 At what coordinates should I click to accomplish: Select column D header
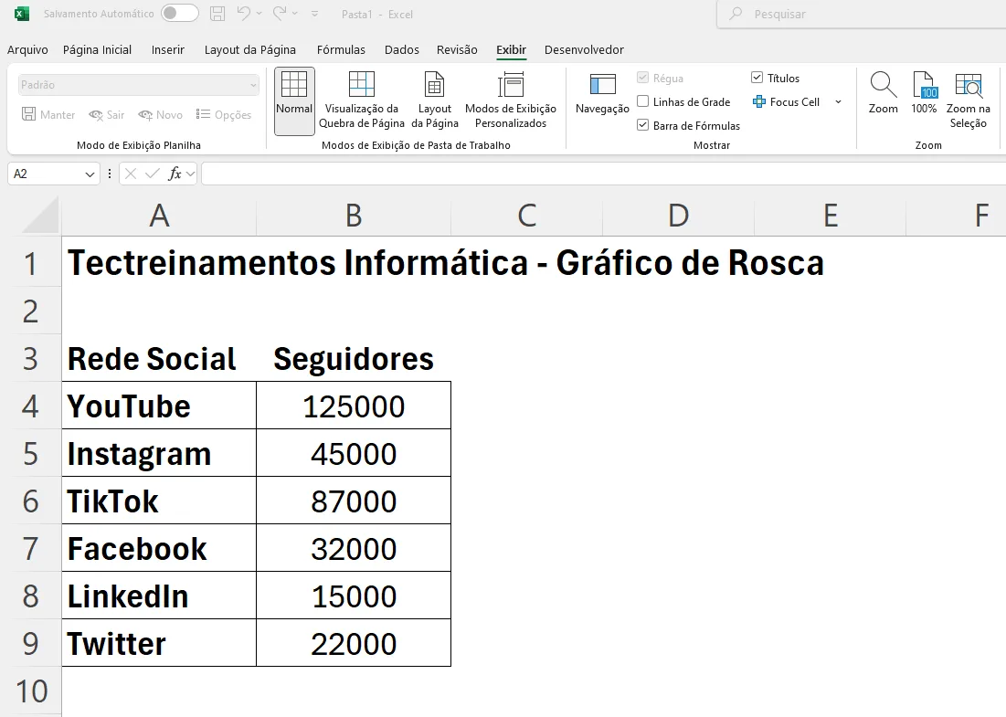point(678,216)
